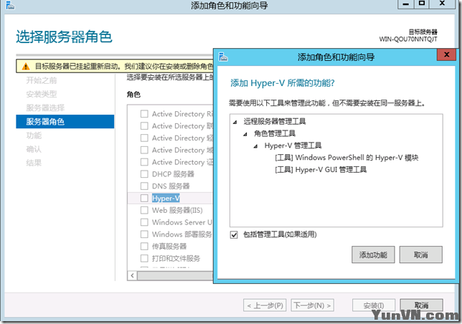
Task: Click the yellow warning icon in notification bar
Action: [26, 66]
